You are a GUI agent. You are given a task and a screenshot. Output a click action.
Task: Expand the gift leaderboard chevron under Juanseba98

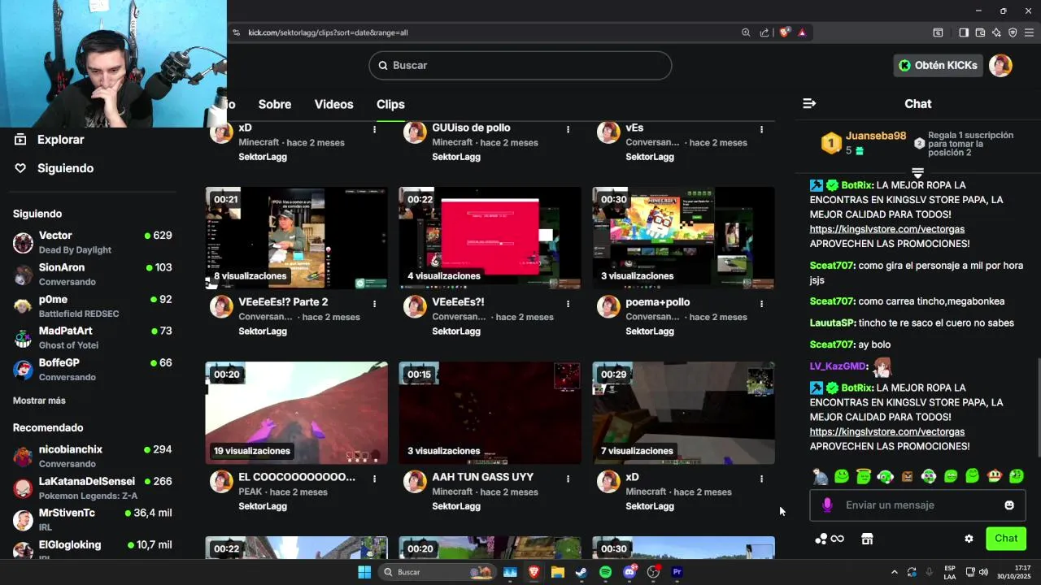[917, 172]
